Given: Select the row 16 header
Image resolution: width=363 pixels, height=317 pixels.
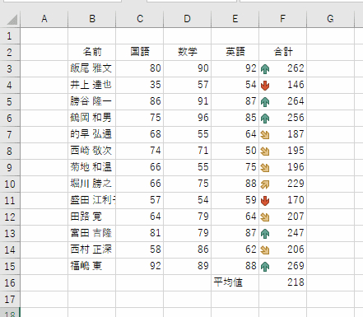Looking at the screenshot, I should 10,283.
